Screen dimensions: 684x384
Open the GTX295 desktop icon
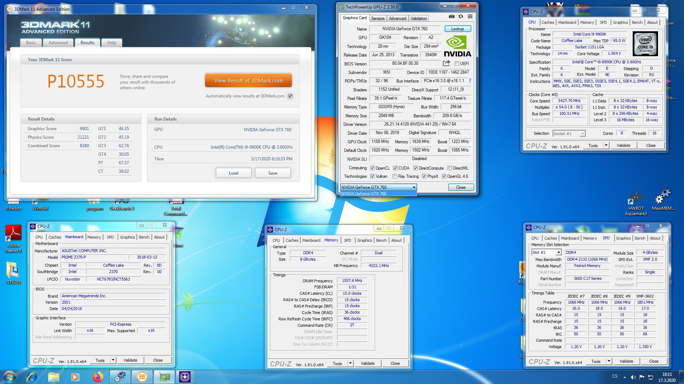click(14, 273)
